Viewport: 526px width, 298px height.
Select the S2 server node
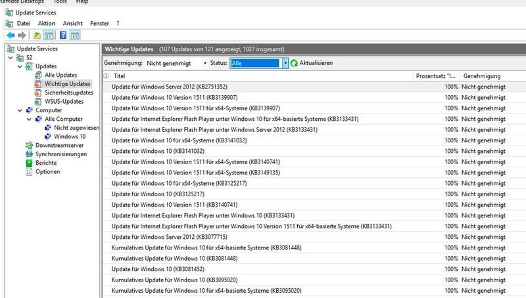[x=29, y=58]
